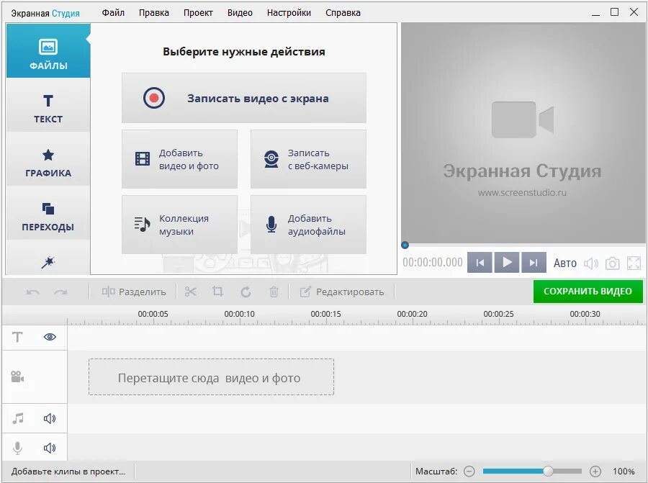The height and width of the screenshot is (483, 648).
Task: Click the 00:00:00.000 timecode
Action: (433, 262)
